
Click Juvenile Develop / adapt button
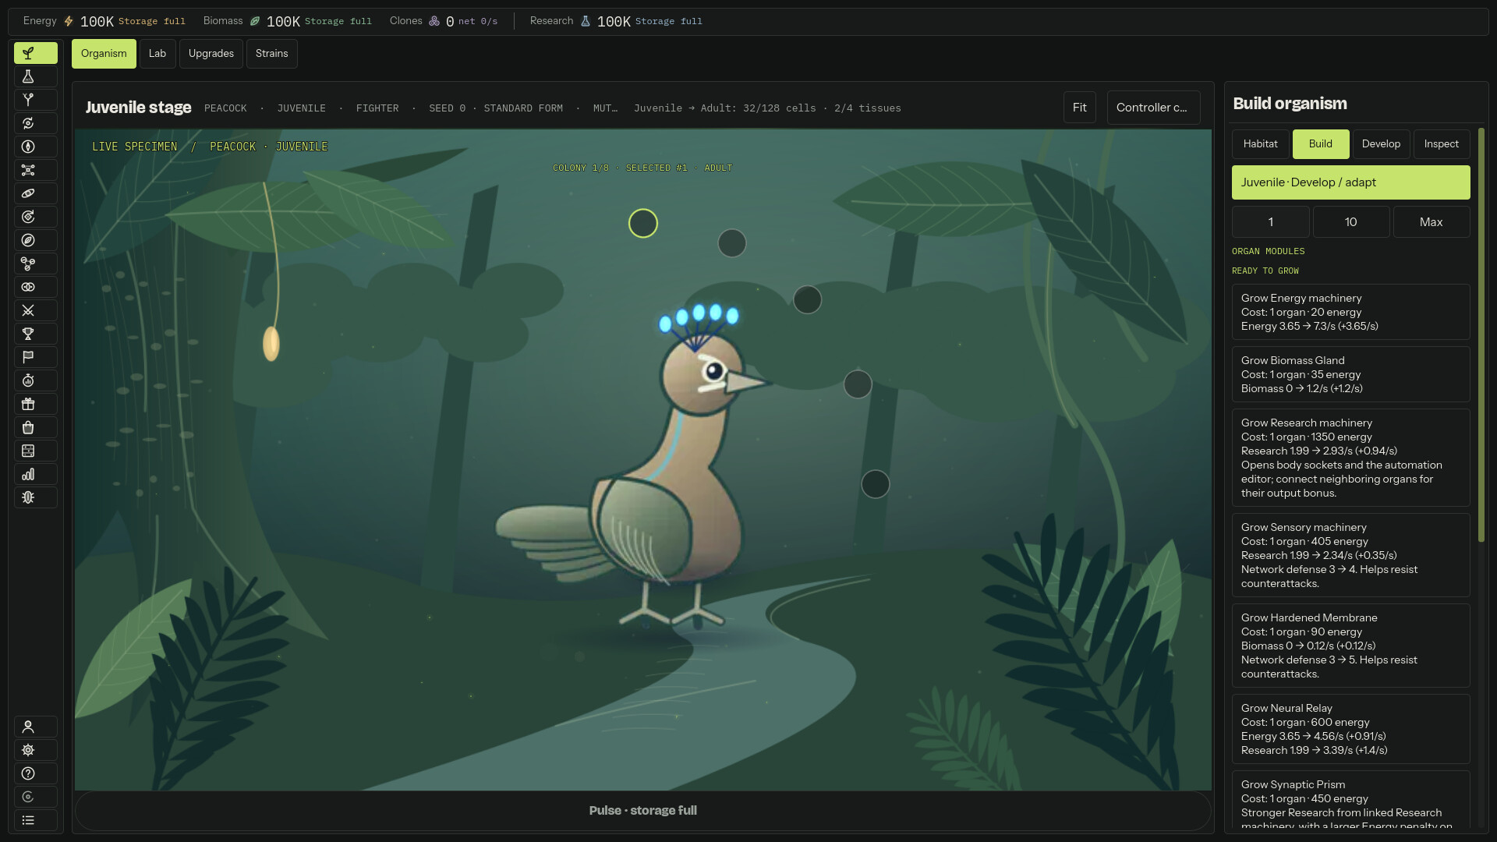tap(1350, 182)
